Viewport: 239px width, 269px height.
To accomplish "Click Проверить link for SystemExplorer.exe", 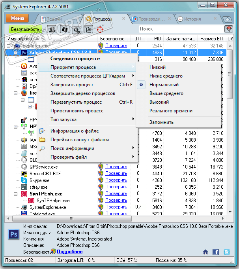I will [x=116, y=207].
